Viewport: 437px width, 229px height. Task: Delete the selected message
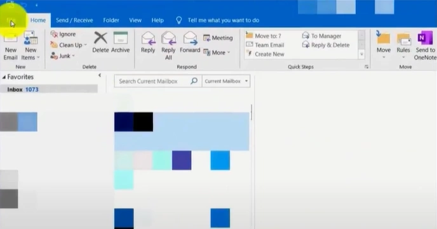pos(100,43)
